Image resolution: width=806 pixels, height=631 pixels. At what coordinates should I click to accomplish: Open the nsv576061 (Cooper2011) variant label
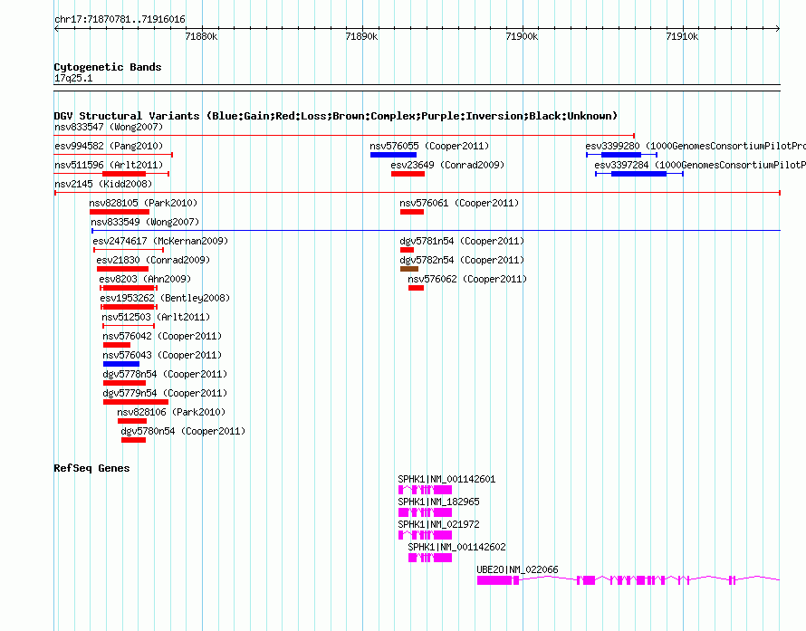click(x=459, y=203)
